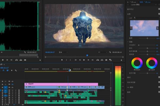160x106 pixels.
Task: Play the source monitor clip
Action: tap(3, 60)
